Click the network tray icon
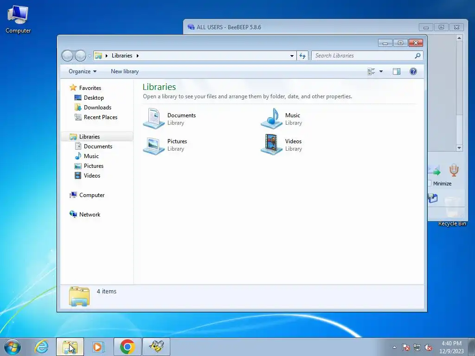This screenshot has height=356, width=475. tap(417, 347)
